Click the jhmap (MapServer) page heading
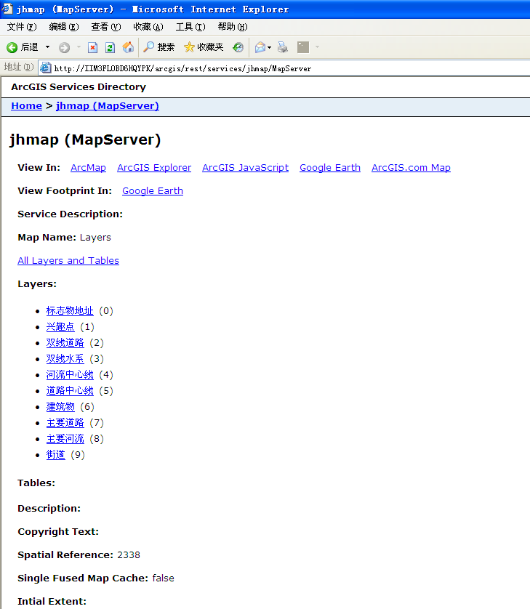 [x=85, y=140]
